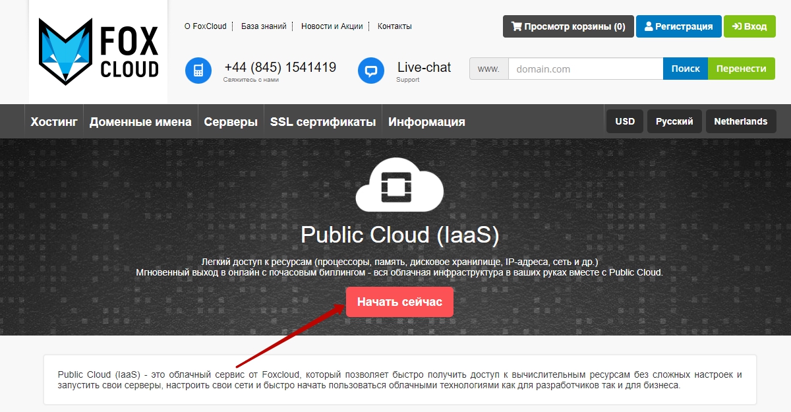Open the SSL сертификаты menu
The height and width of the screenshot is (412, 791).
[323, 122]
